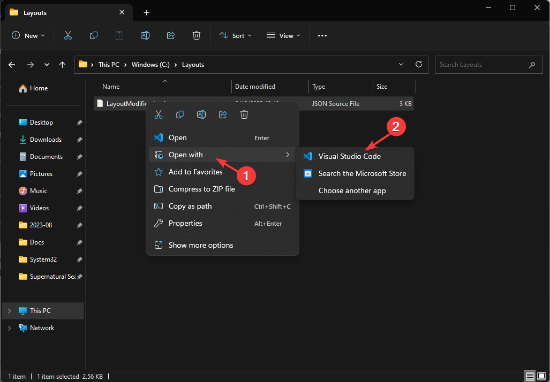Click the New button in toolbar
Image resolution: width=550 pixels, height=382 pixels.
pyautogui.click(x=28, y=36)
